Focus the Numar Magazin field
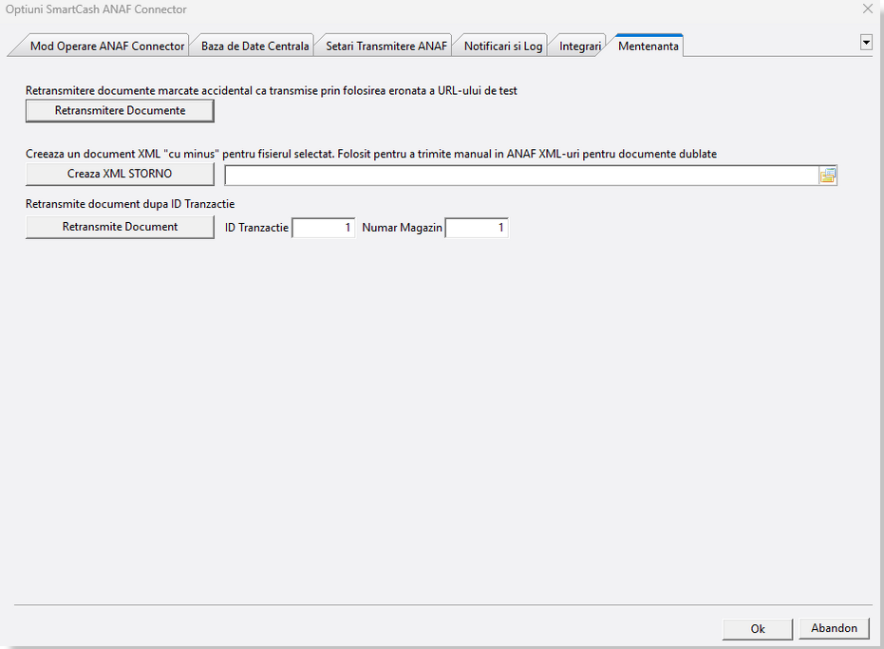The width and height of the screenshot is (884, 649). coord(477,228)
